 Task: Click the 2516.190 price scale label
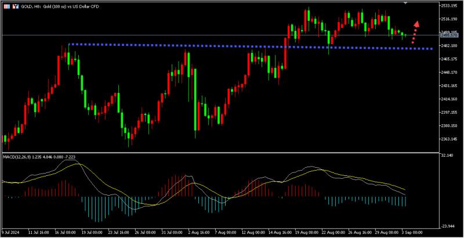click(x=448, y=19)
